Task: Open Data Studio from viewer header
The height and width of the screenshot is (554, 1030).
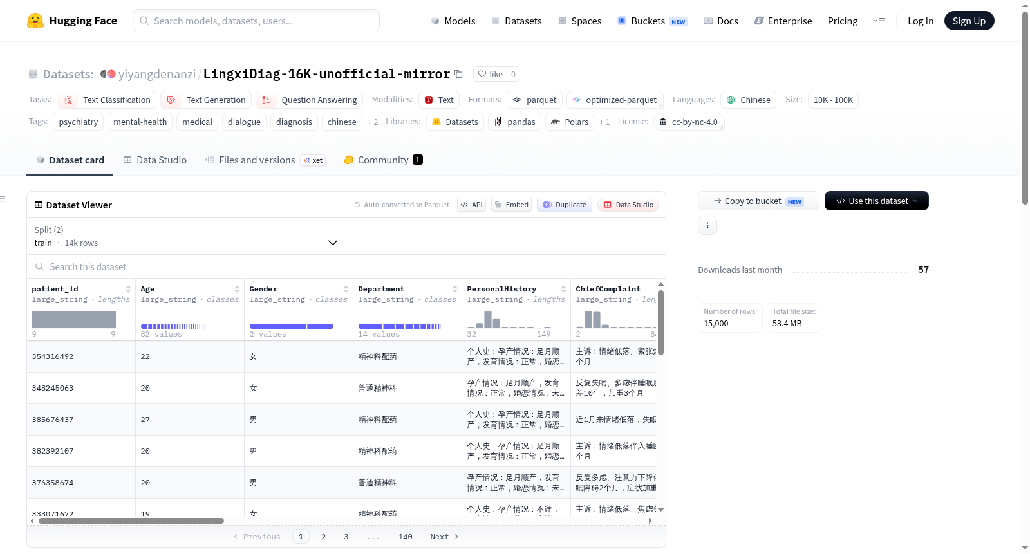Action: 628,205
